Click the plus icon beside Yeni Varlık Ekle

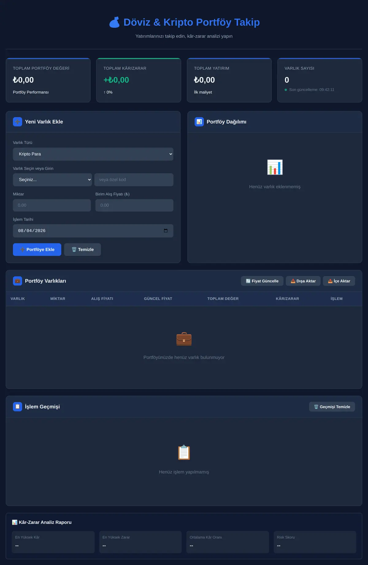(x=17, y=122)
